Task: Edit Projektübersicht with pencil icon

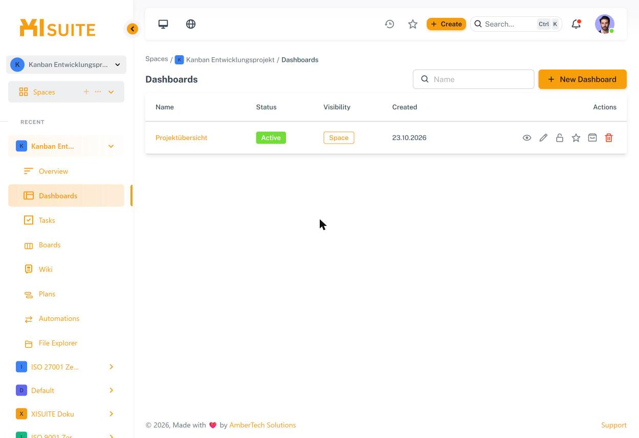Action: pyautogui.click(x=543, y=137)
